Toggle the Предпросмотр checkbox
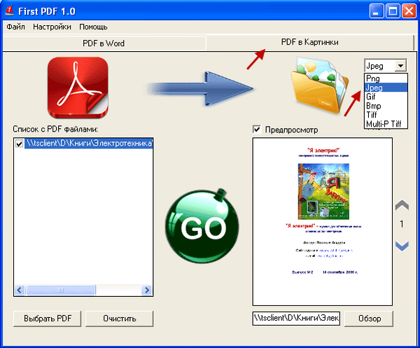This screenshot has width=420, height=348. [257, 130]
